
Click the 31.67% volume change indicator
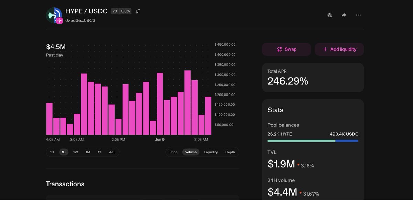click(309, 193)
